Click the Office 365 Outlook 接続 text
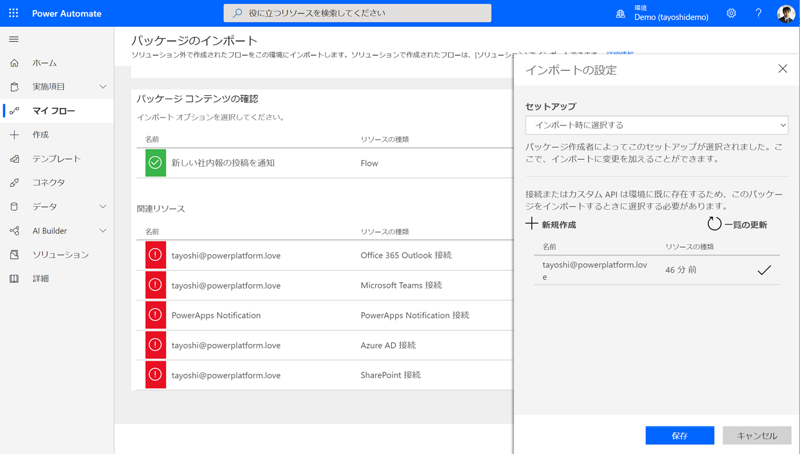 pyautogui.click(x=406, y=255)
